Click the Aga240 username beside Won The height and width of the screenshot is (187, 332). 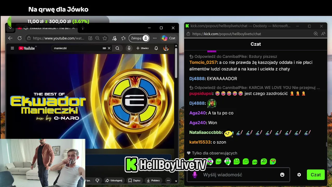pyautogui.click(x=197, y=123)
